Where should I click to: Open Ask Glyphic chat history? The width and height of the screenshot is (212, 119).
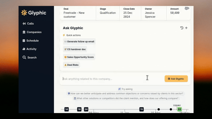182,28
